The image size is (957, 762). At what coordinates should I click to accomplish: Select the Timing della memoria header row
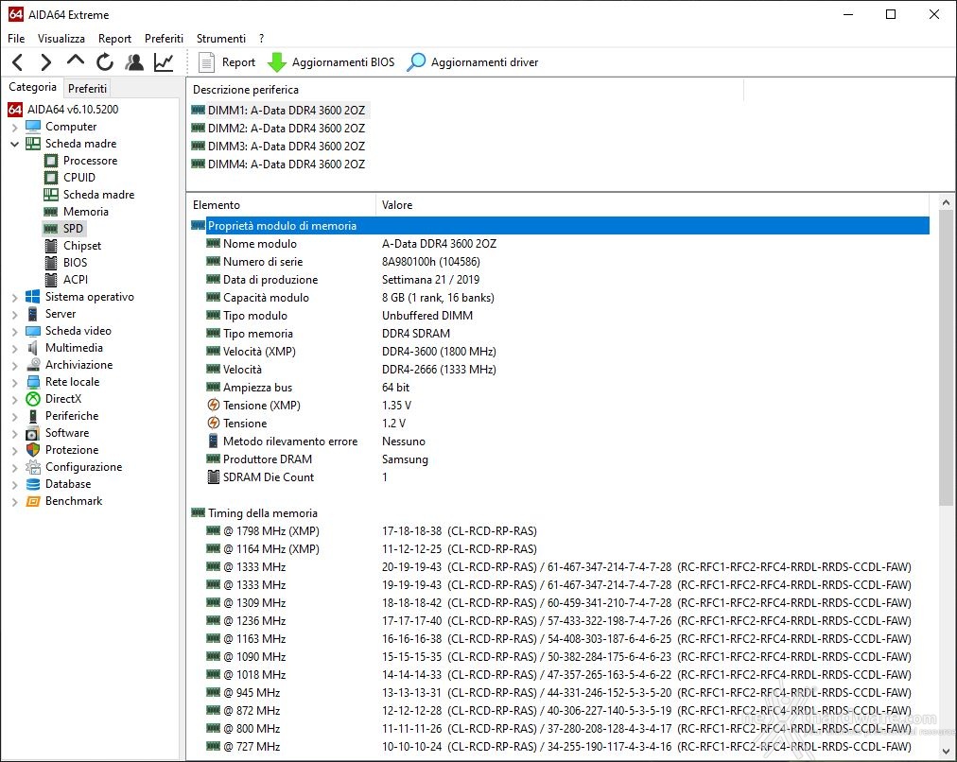[x=560, y=513]
